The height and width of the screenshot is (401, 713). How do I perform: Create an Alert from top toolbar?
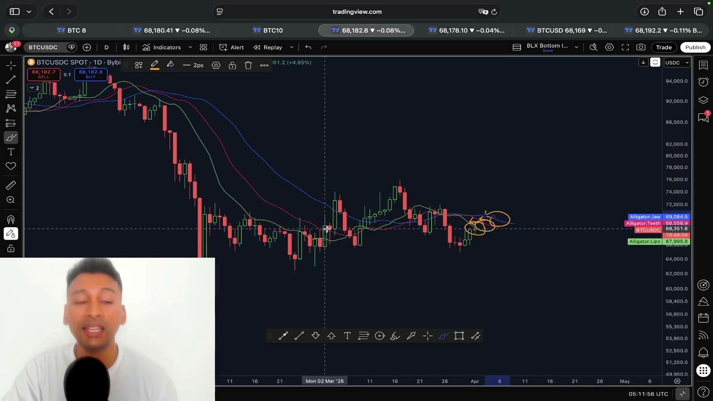pos(232,47)
